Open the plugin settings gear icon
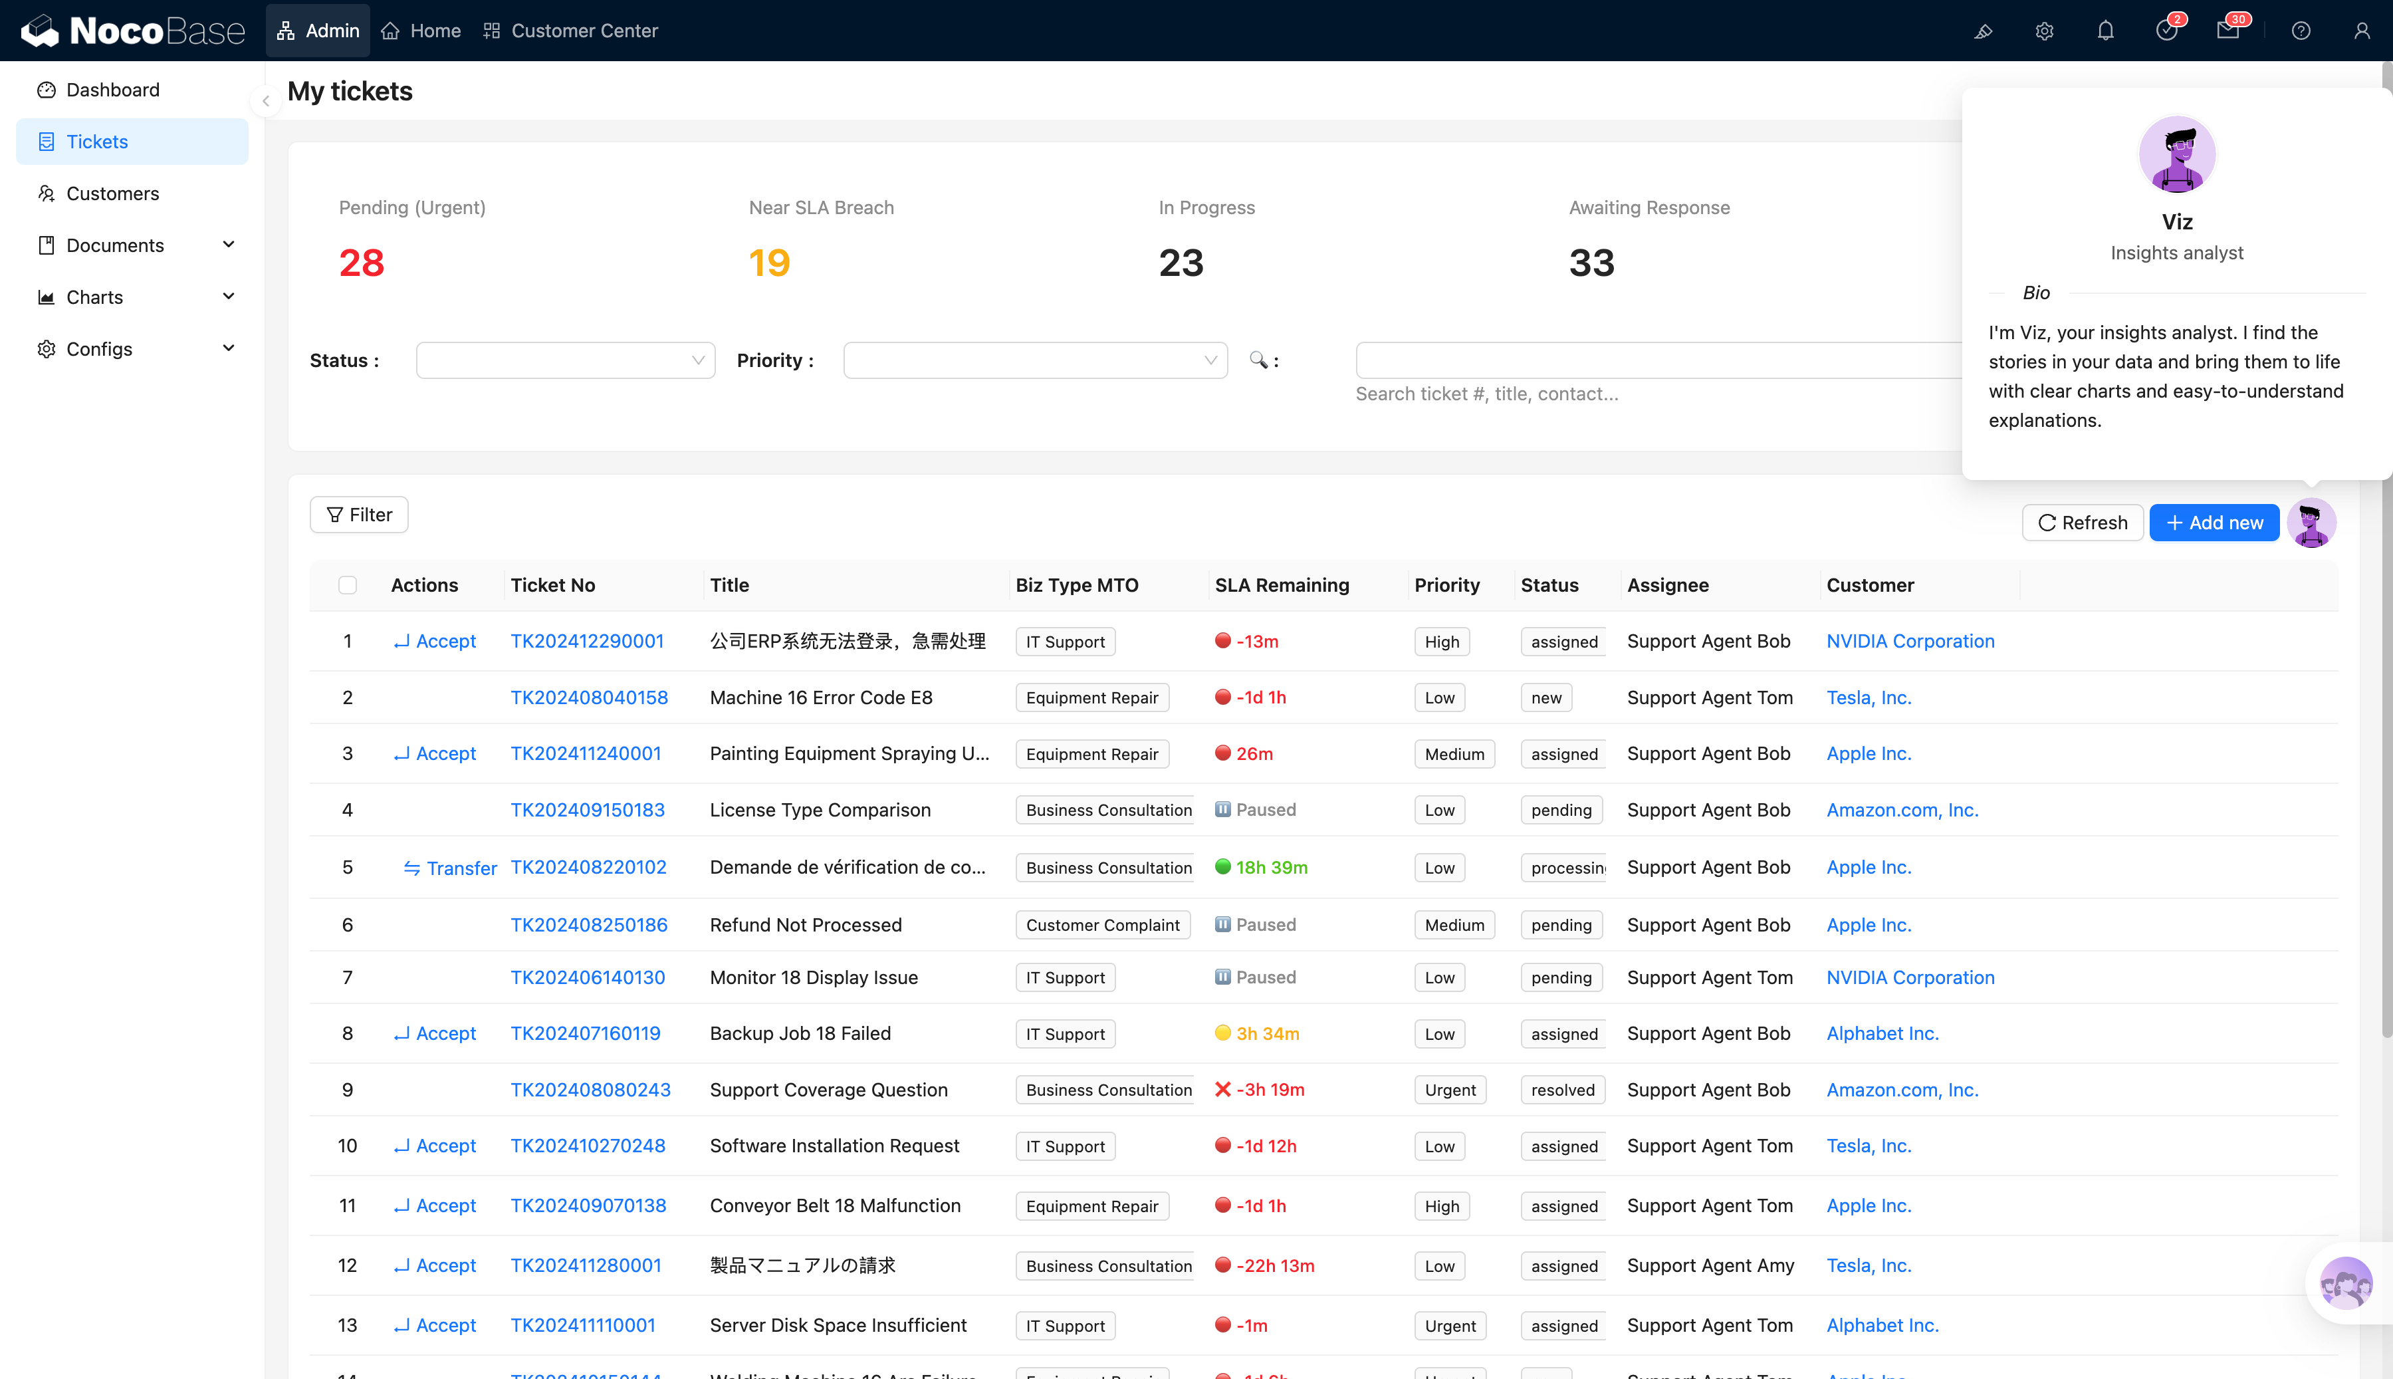Viewport: 2393px width, 1379px height. pos(2044,31)
